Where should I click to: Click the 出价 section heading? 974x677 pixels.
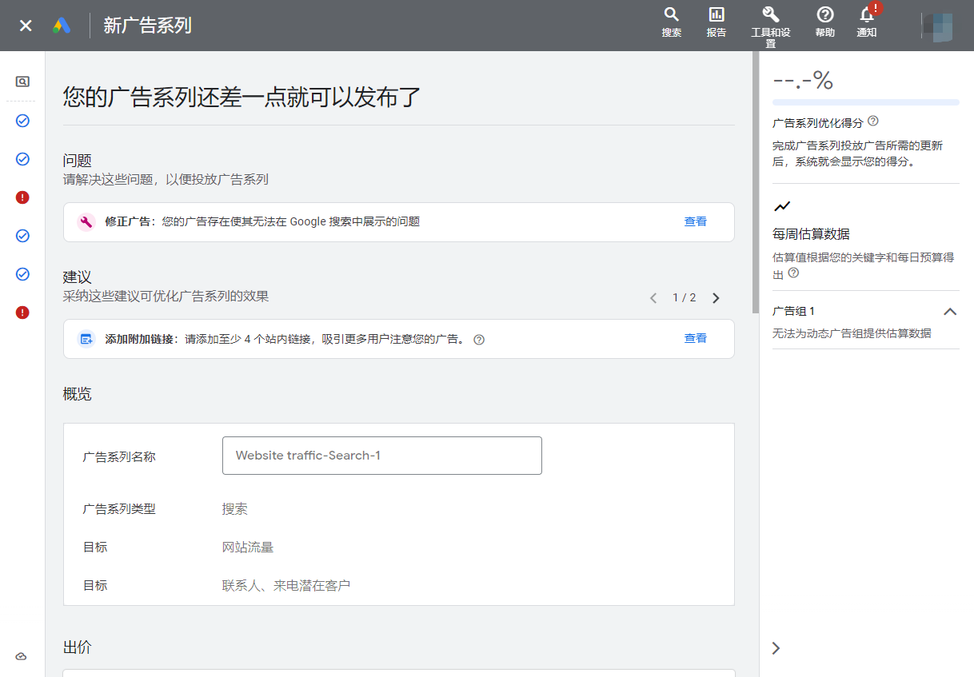pyautogui.click(x=78, y=647)
